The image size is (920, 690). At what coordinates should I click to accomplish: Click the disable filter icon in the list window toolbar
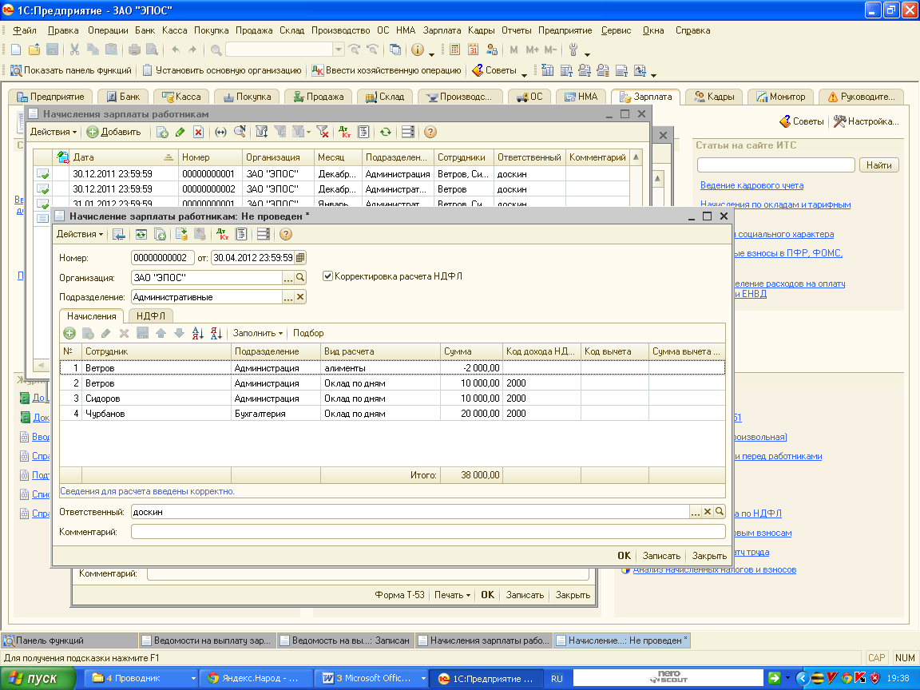click(322, 132)
